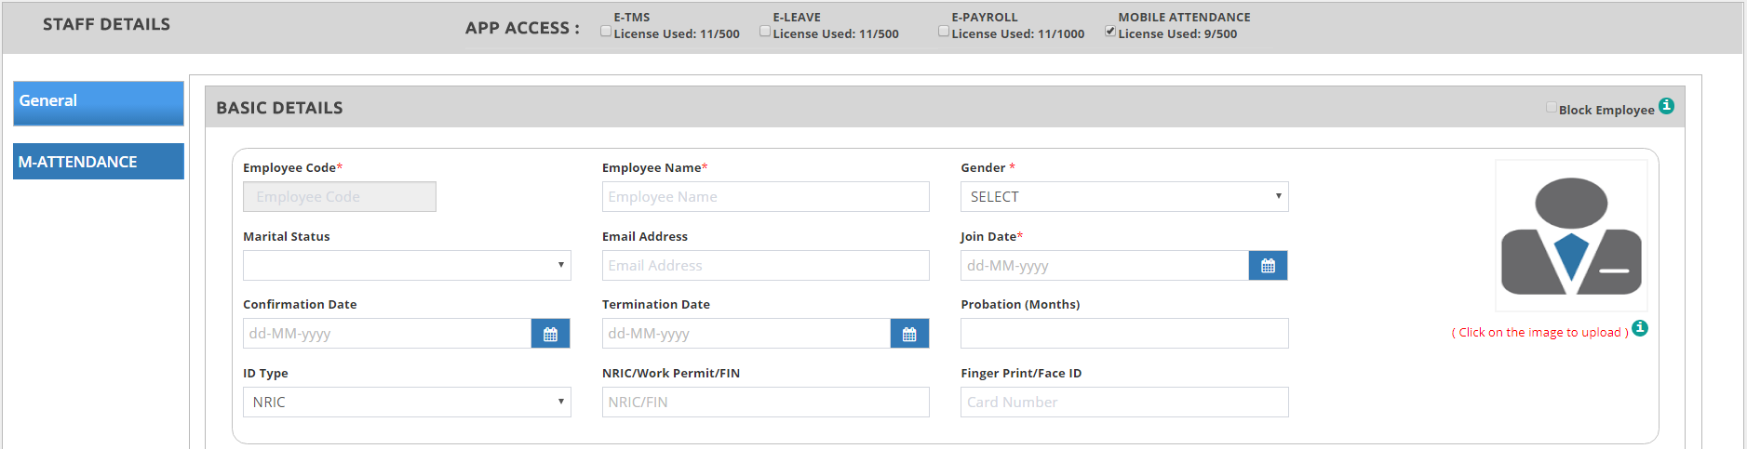Focus the Email Address field

coord(765,266)
